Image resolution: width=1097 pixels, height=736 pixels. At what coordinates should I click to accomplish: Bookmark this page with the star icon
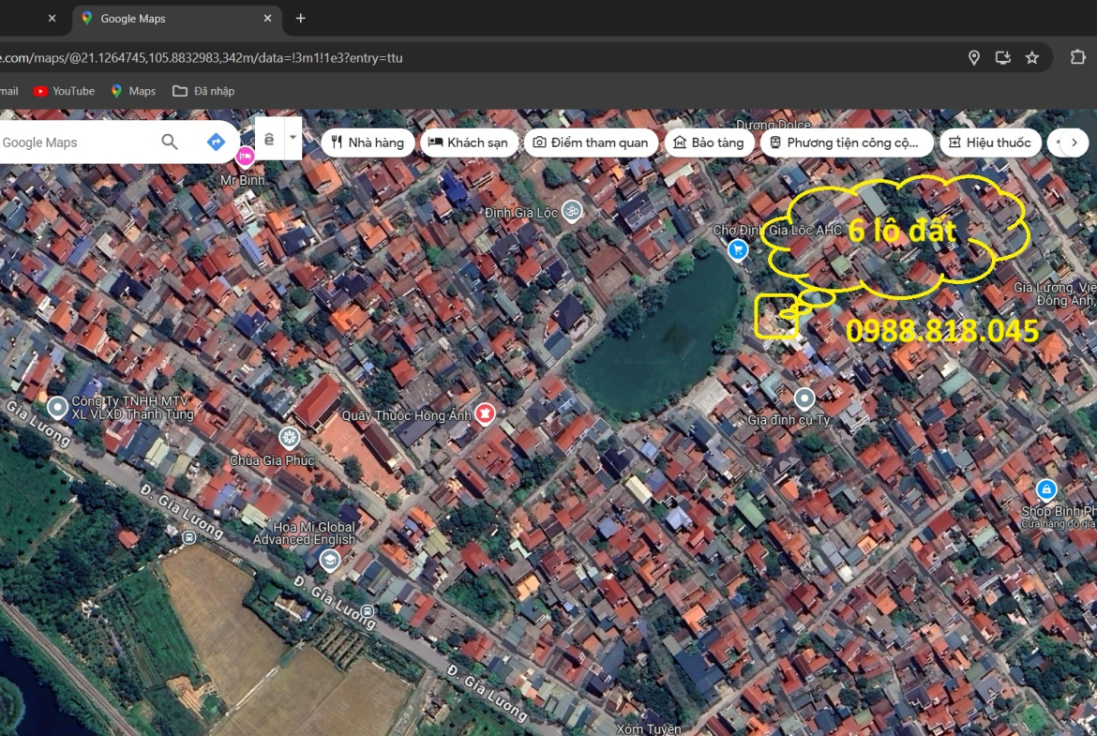click(1032, 58)
